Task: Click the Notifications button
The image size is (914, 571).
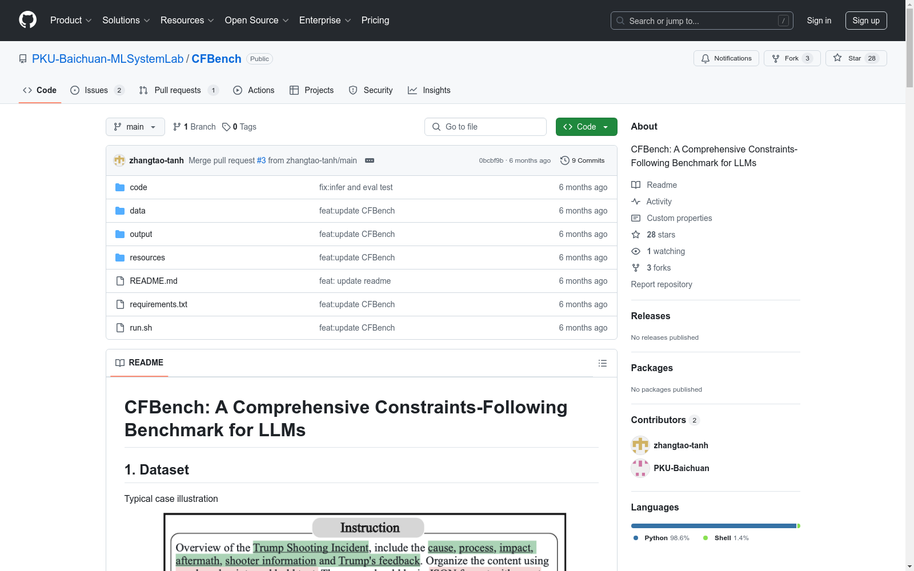Action: (x=726, y=58)
